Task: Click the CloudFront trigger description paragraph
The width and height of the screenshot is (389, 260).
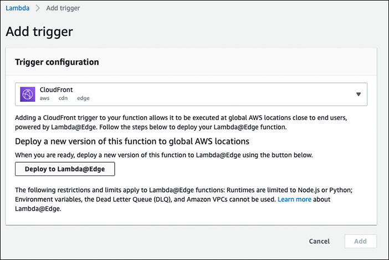Action: pos(181,122)
